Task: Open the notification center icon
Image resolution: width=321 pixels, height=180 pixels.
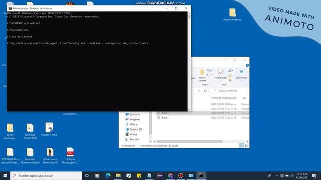Action: [x=314, y=175]
